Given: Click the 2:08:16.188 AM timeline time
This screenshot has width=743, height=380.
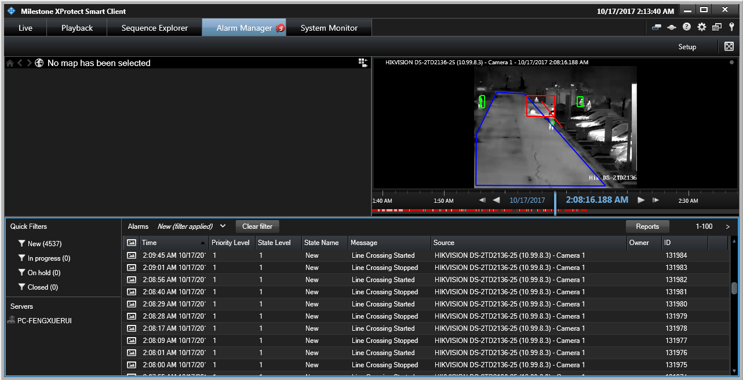Looking at the screenshot, I should coord(597,200).
